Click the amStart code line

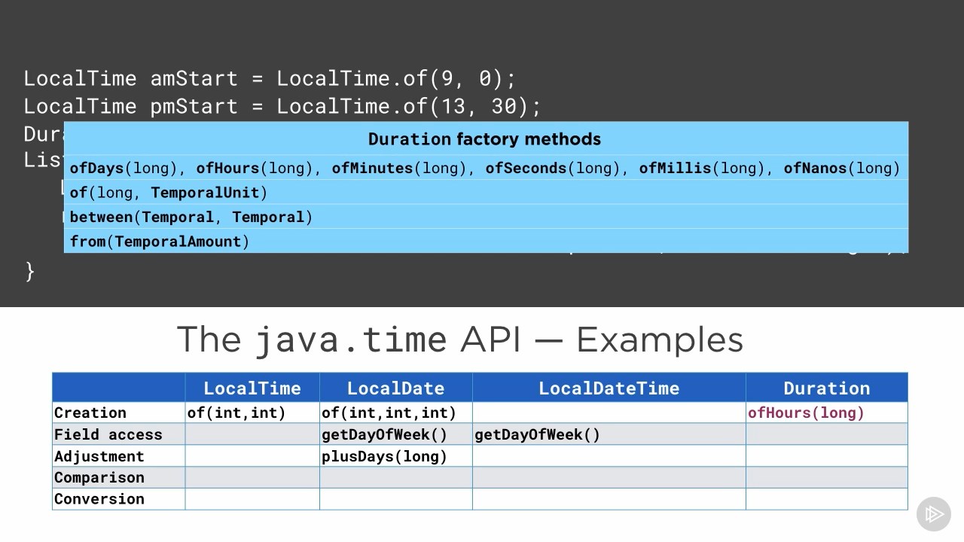coord(270,78)
